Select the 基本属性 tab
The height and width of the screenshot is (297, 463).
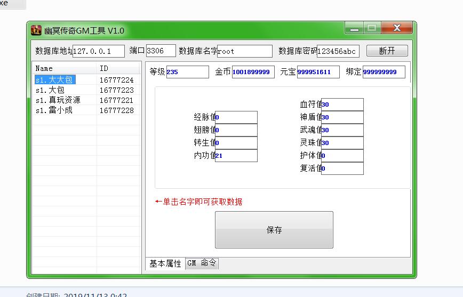coord(165,263)
